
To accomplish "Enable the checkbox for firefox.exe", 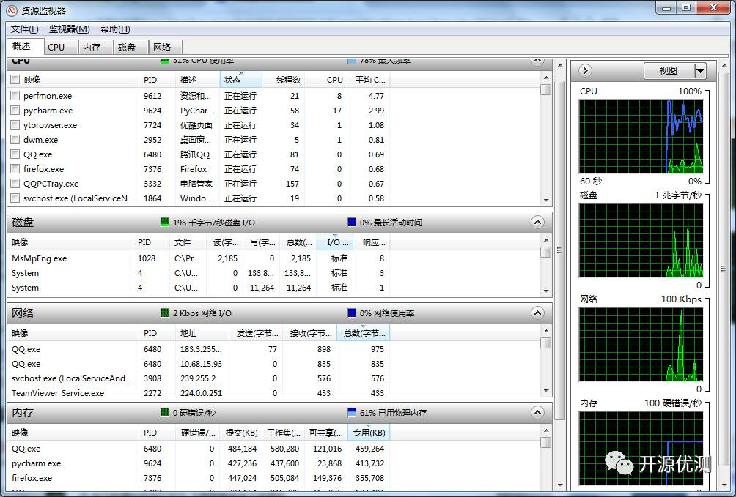I will [15, 169].
